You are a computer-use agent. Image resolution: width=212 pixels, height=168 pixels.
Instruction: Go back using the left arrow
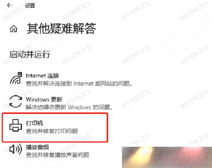[10, 5]
